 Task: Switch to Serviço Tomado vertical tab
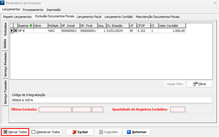[5, 92]
